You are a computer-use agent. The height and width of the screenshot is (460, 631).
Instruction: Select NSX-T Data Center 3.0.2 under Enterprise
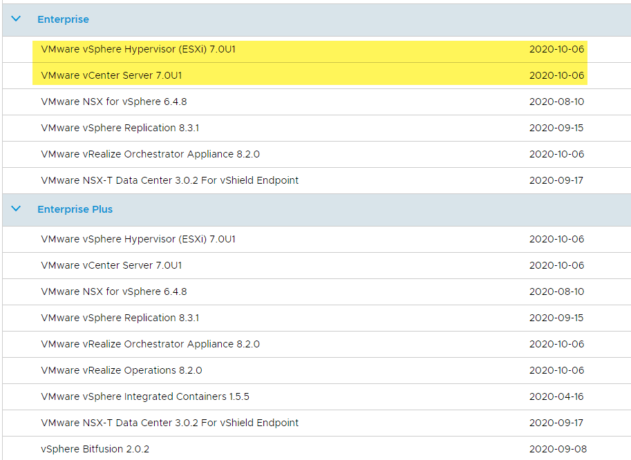[x=169, y=180]
